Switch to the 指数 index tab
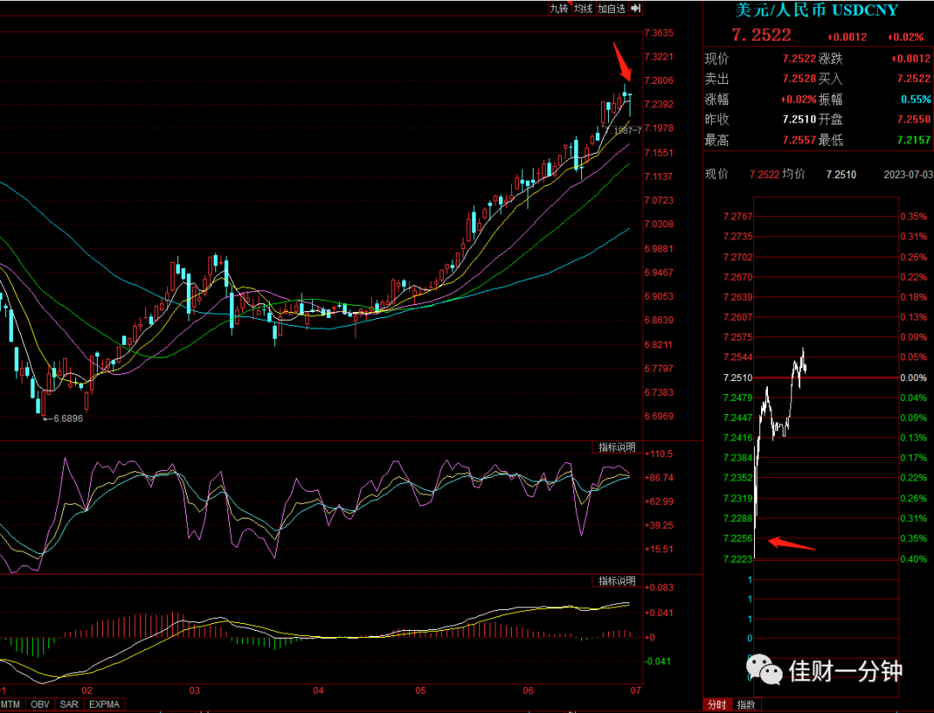Image resolution: width=934 pixels, height=713 pixels. (745, 704)
